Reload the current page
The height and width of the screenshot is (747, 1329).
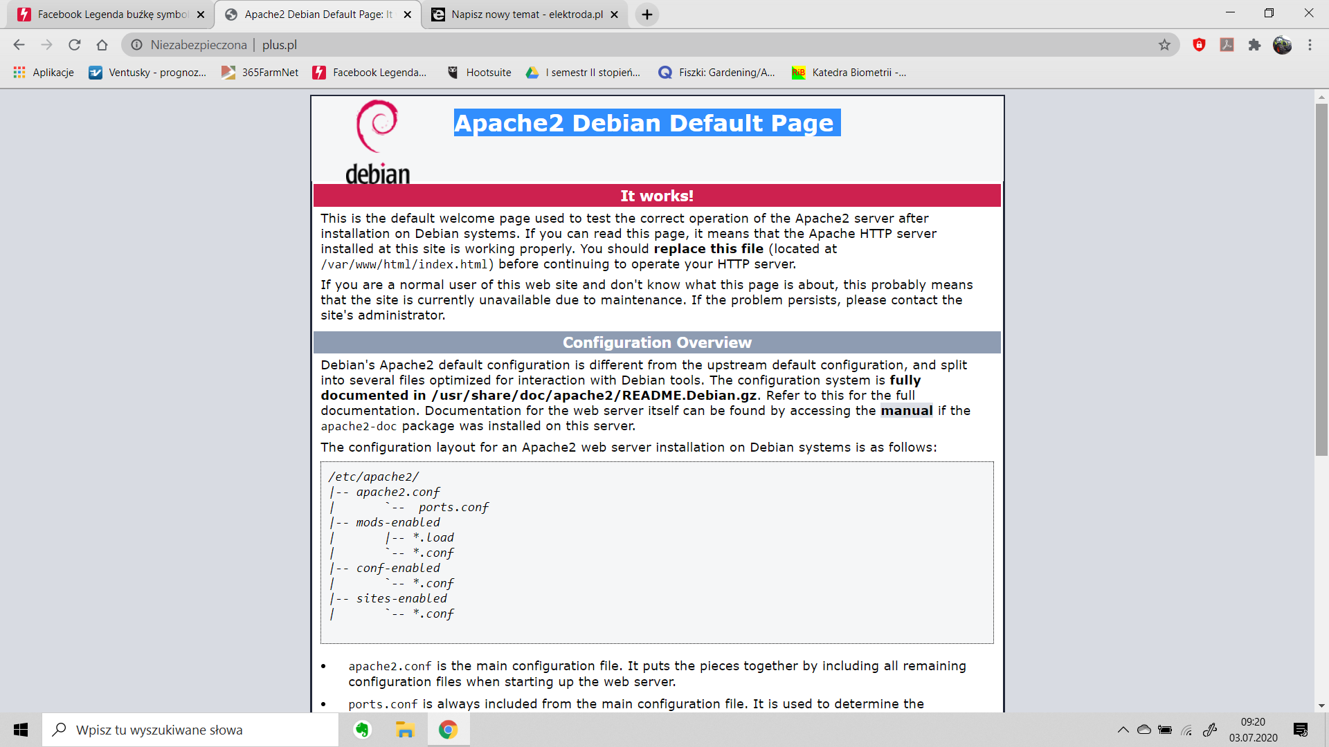pyautogui.click(x=74, y=45)
